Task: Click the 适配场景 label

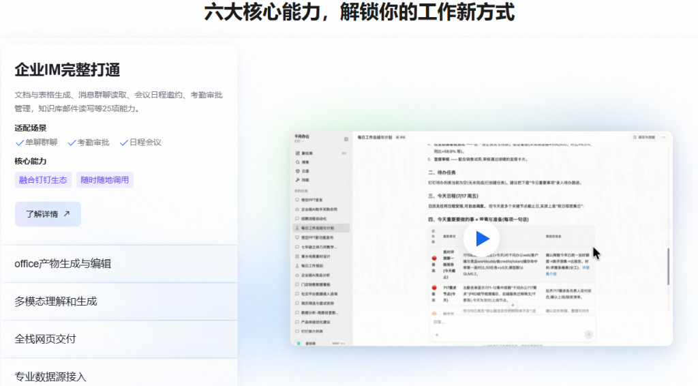Action: pyautogui.click(x=31, y=128)
